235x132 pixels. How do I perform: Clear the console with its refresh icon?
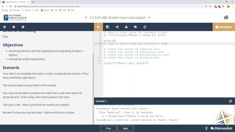[230, 101]
